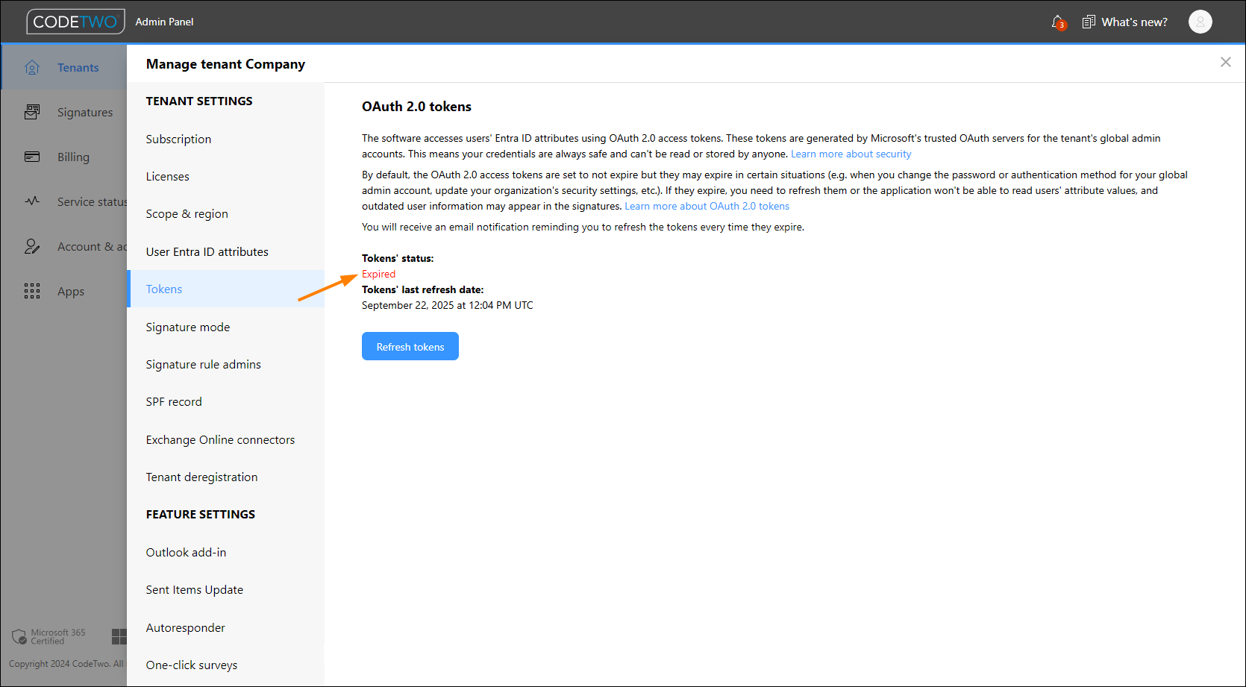Open the user avatar menu
This screenshot has width=1246, height=687.
(1200, 22)
